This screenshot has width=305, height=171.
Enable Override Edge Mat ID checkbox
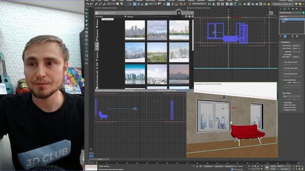(x=283, y=74)
